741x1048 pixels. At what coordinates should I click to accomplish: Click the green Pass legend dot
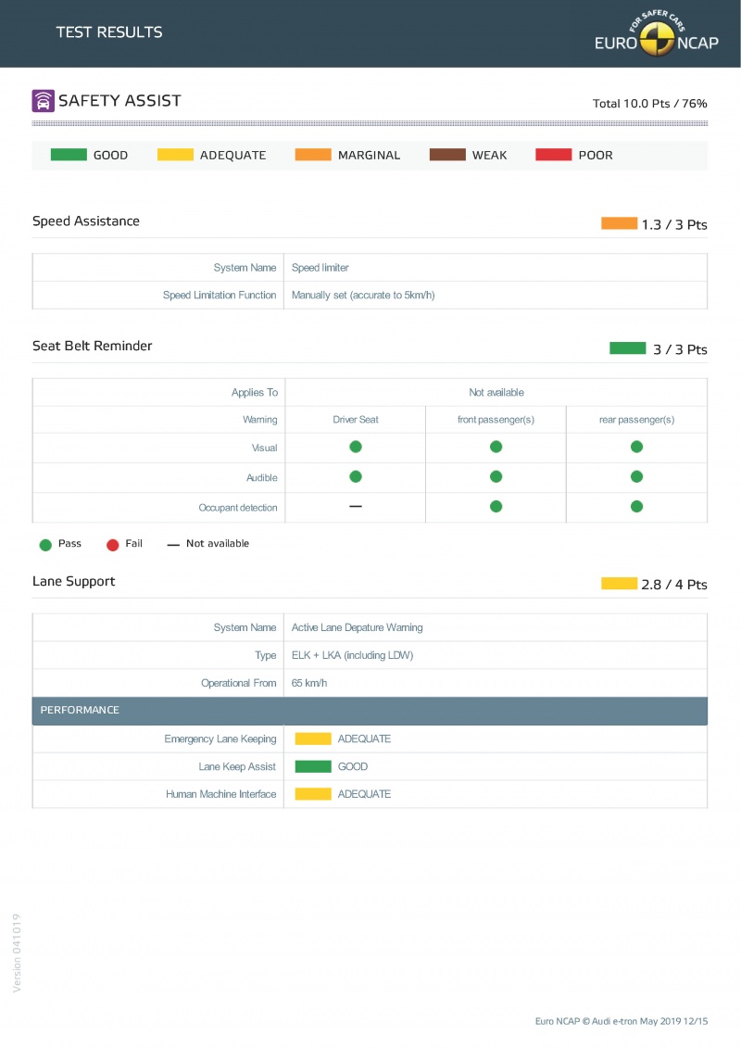point(45,545)
